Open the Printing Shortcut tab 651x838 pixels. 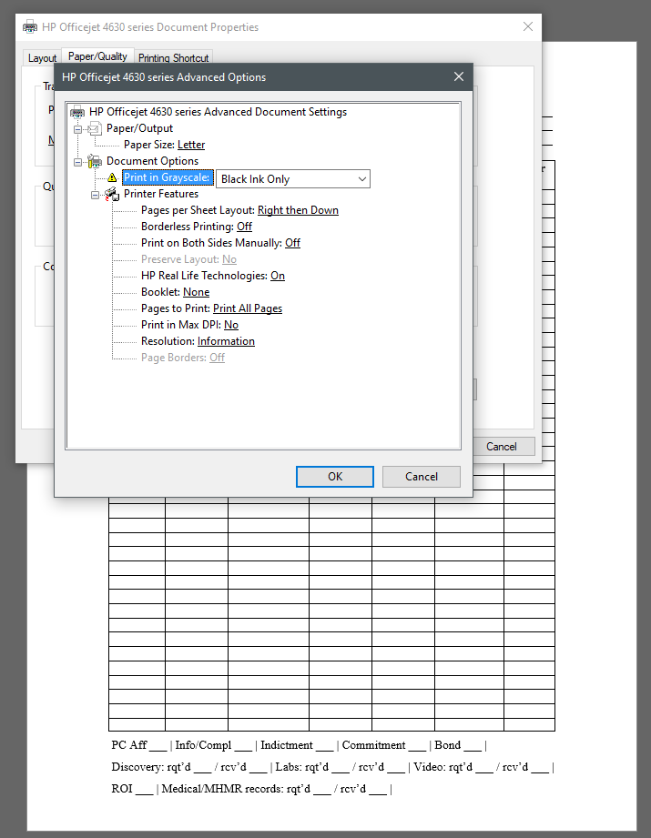(174, 58)
